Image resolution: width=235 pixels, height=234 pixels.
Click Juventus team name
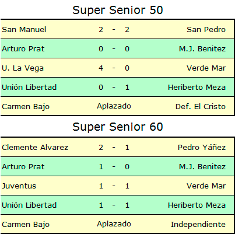tap(19, 186)
